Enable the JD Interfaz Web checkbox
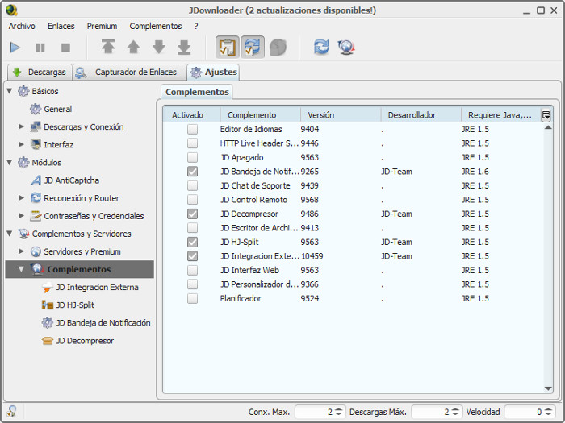 [x=192, y=270]
